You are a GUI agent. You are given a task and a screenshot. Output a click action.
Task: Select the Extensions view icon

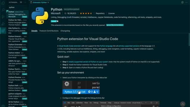tap(3, 31)
